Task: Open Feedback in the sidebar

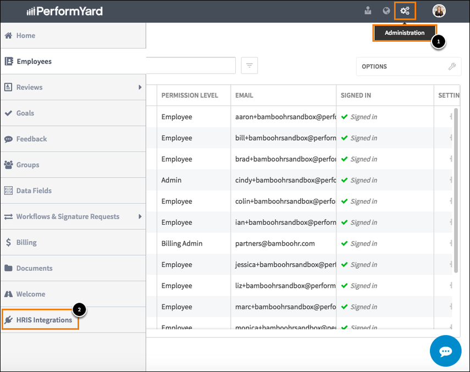Action: click(73, 139)
